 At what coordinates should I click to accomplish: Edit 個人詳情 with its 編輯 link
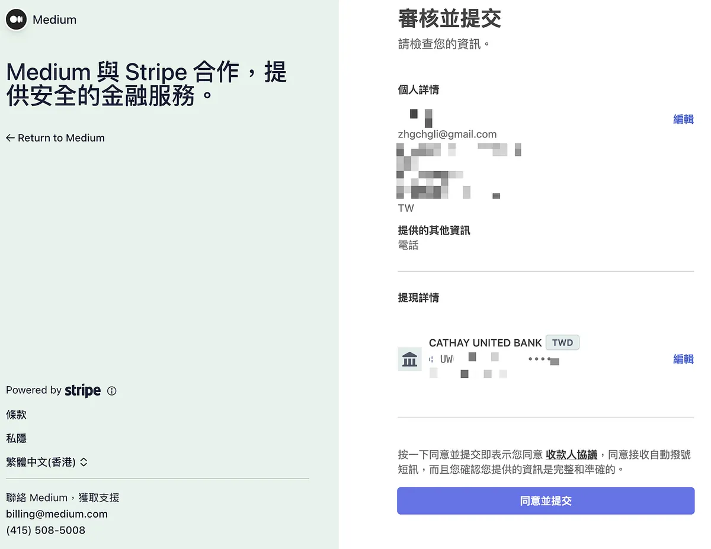tap(683, 119)
